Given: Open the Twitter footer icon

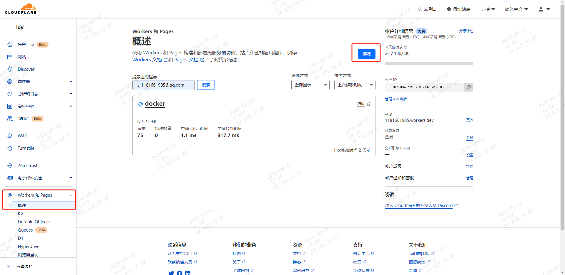Looking at the screenshot, I should coord(171,273).
